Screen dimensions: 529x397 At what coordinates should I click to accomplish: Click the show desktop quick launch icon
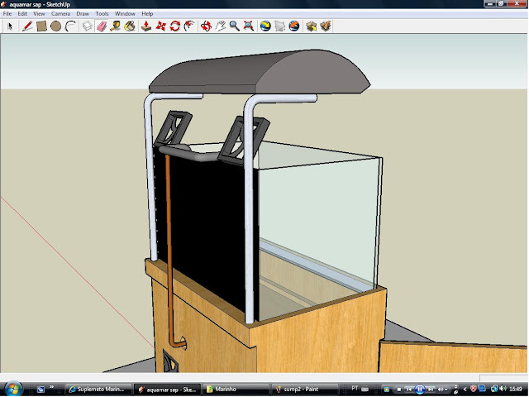(x=41, y=390)
